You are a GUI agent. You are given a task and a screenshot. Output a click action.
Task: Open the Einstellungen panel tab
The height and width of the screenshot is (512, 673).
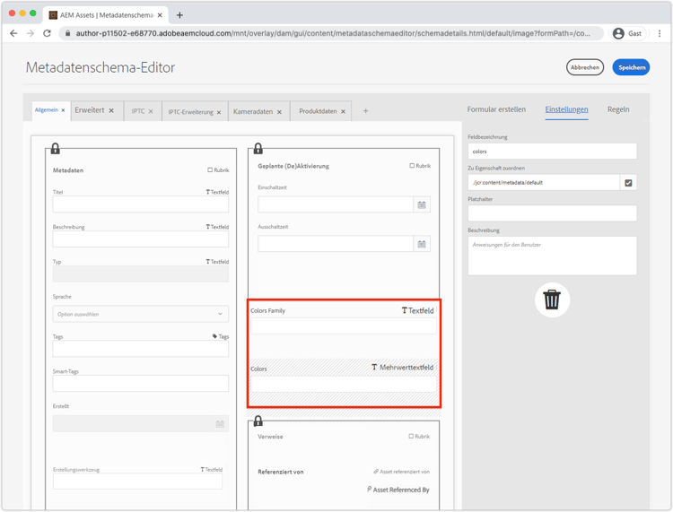566,109
